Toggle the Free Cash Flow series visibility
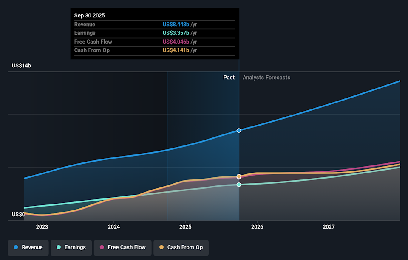Image resolution: width=408 pixels, height=260 pixels. click(x=122, y=247)
